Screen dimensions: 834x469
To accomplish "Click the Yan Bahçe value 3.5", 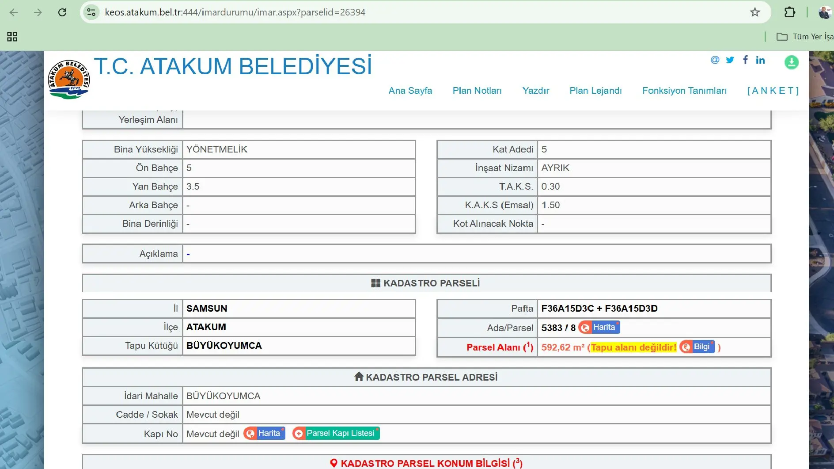I will point(193,187).
